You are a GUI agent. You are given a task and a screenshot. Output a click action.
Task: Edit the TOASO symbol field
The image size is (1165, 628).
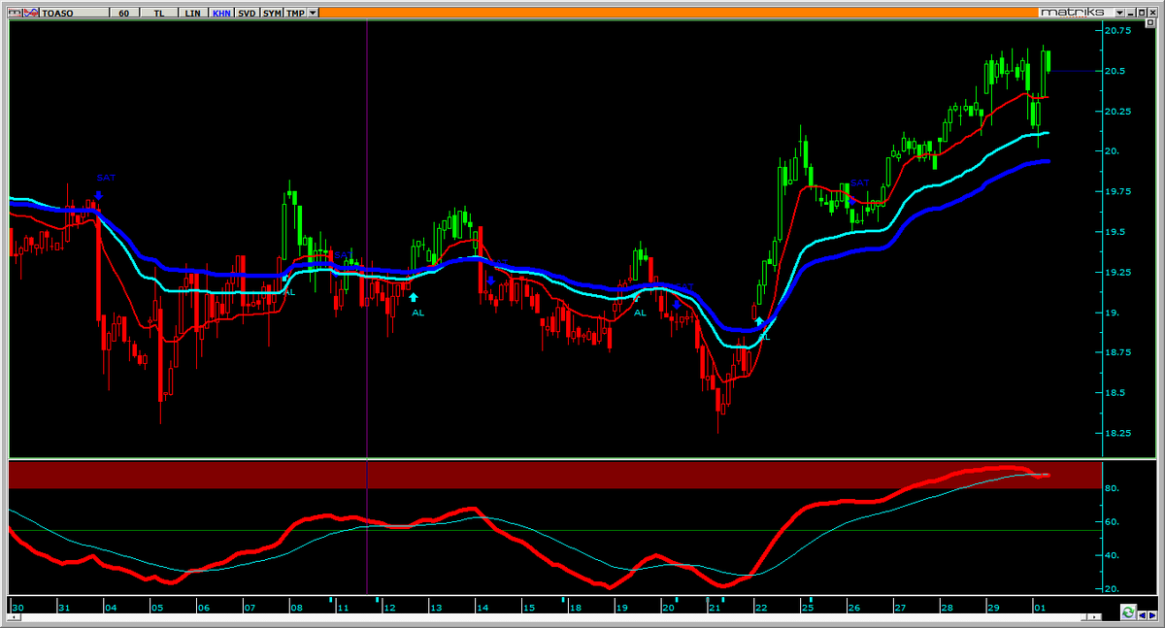74,13
